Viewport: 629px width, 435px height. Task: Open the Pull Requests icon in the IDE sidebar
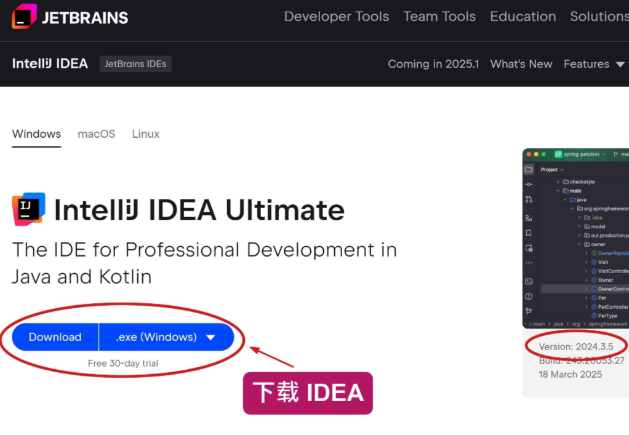click(529, 199)
